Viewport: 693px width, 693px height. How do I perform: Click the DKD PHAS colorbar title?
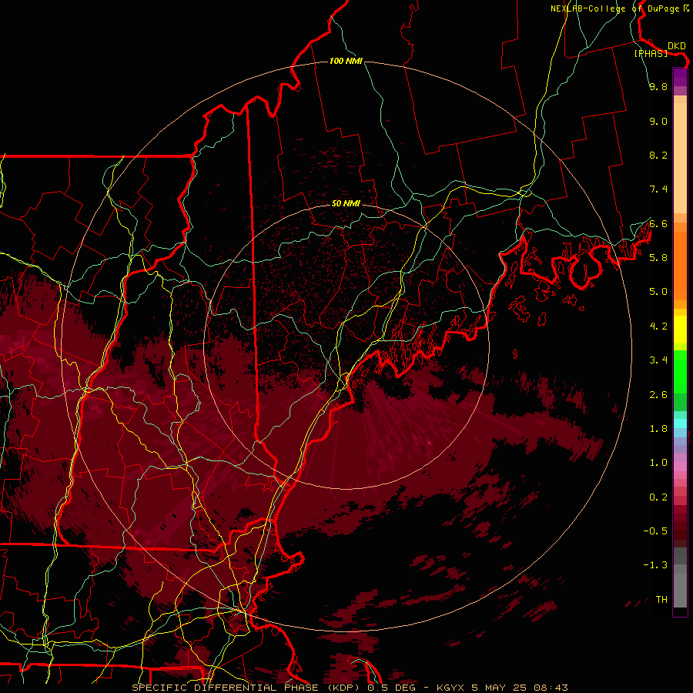pos(659,49)
